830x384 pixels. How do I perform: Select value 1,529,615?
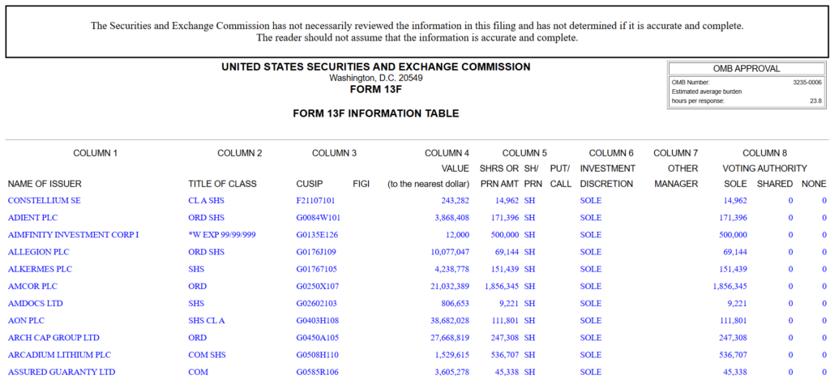click(x=451, y=355)
